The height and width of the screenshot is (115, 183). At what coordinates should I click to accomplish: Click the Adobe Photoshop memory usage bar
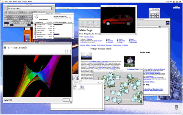(x=58, y=25)
